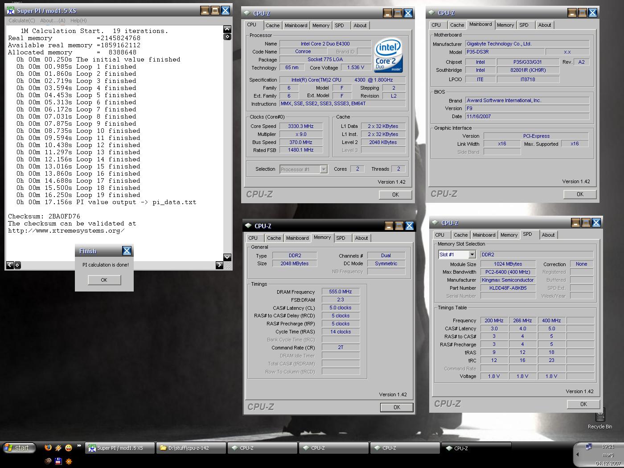Click the DRAM Frequency 555.0 MHz field
Viewport: 624px width, 468px height.
341,292
